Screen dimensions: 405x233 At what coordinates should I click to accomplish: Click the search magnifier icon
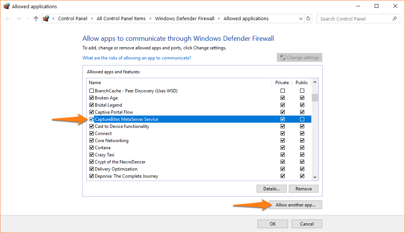[395, 19]
